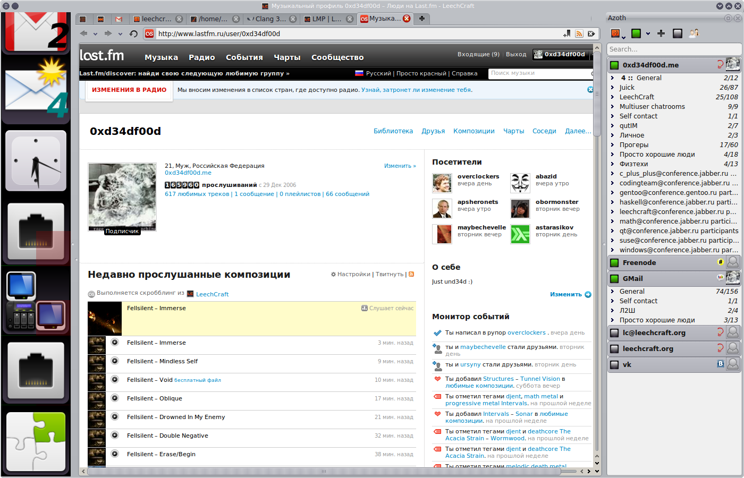The width and height of the screenshot is (744, 478).
Task: Switch to the LMP browser tab
Action: click(x=328, y=19)
